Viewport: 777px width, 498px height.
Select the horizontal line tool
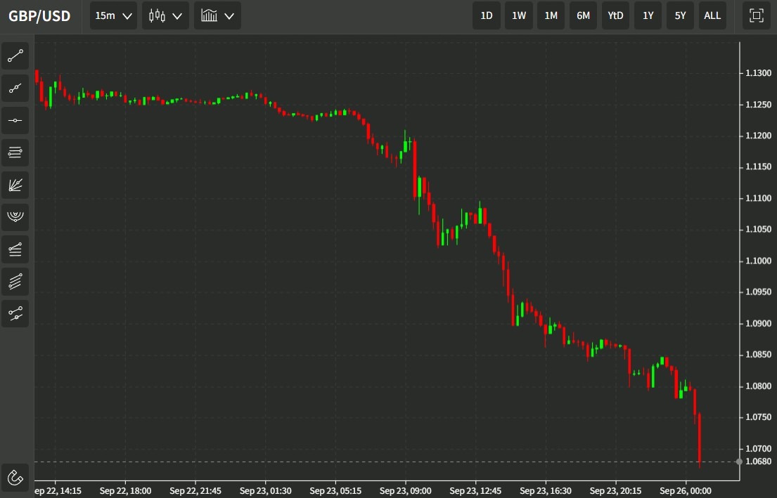[15, 120]
